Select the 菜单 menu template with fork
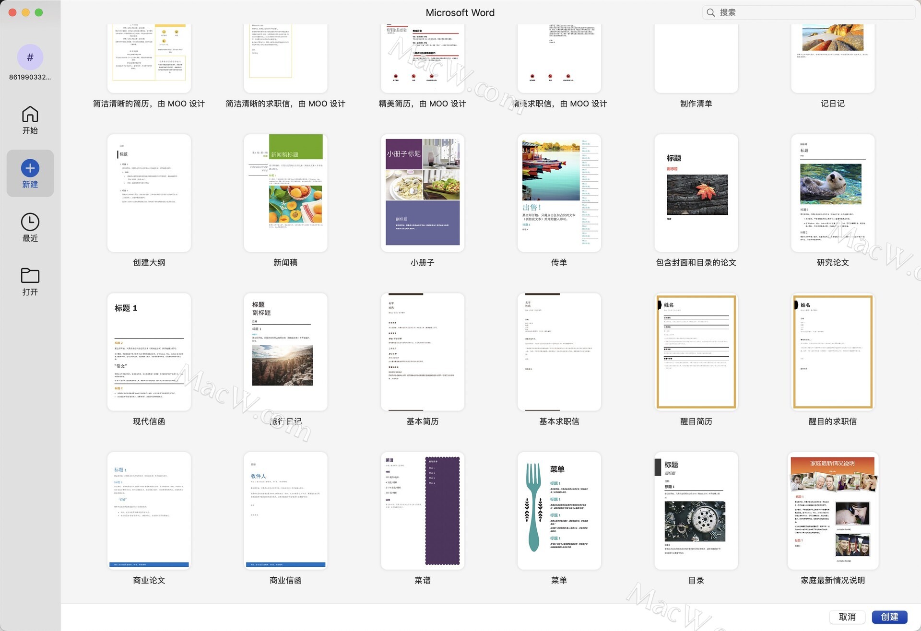This screenshot has width=921, height=631. (559, 511)
